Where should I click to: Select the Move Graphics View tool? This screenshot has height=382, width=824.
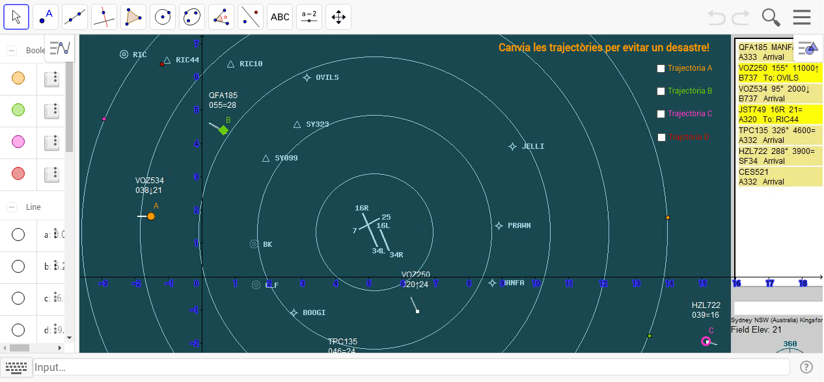[x=338, y=17]
